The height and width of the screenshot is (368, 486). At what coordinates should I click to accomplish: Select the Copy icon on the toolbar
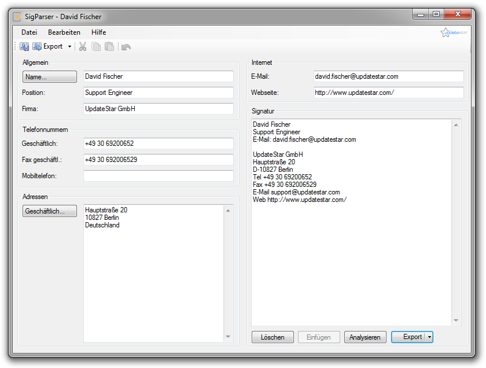pos(95,46)
